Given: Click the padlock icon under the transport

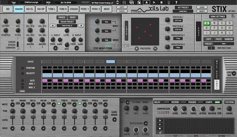Looking at the screenshot, I should pos(160,132).
